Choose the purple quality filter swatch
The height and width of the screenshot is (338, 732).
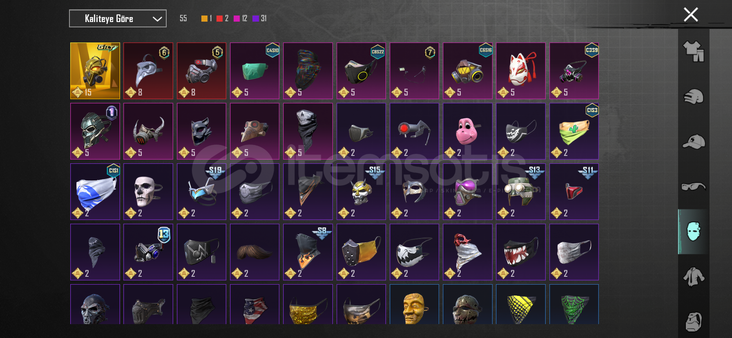(x=255, y=18)
